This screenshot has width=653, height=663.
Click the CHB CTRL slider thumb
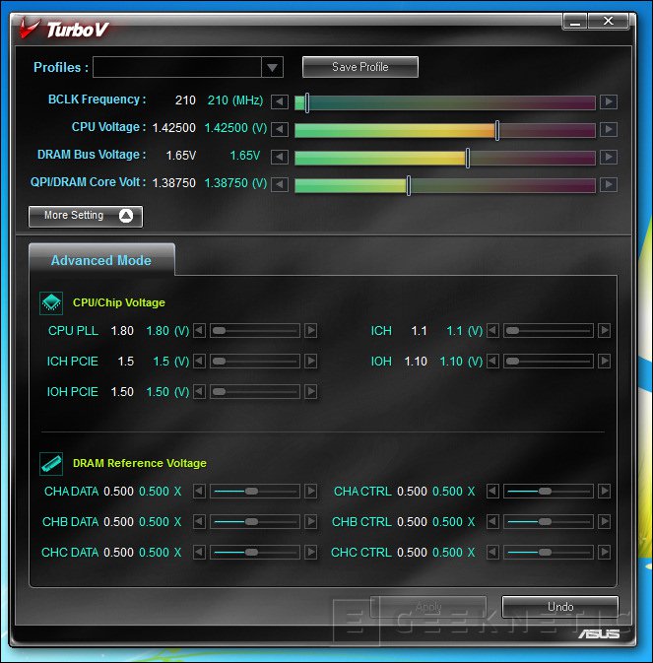[x=545, y=522]
